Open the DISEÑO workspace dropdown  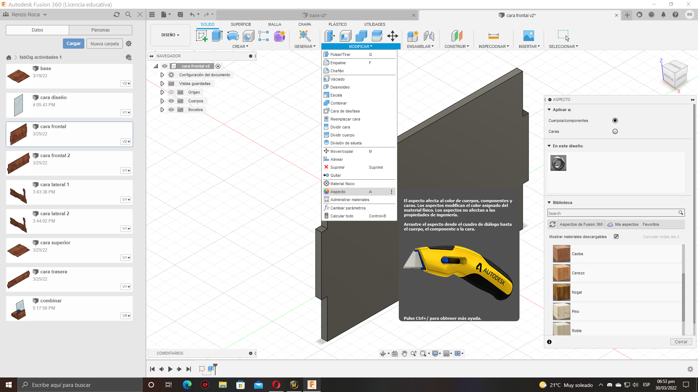[x=170, y=35]
